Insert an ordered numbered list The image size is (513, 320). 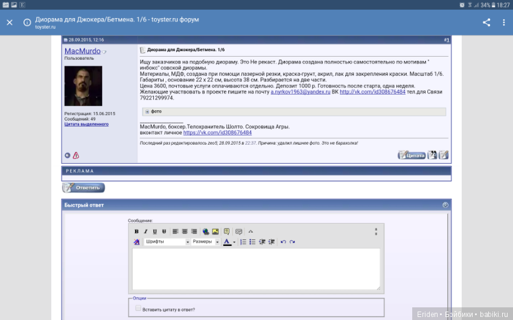click(243, 242)
